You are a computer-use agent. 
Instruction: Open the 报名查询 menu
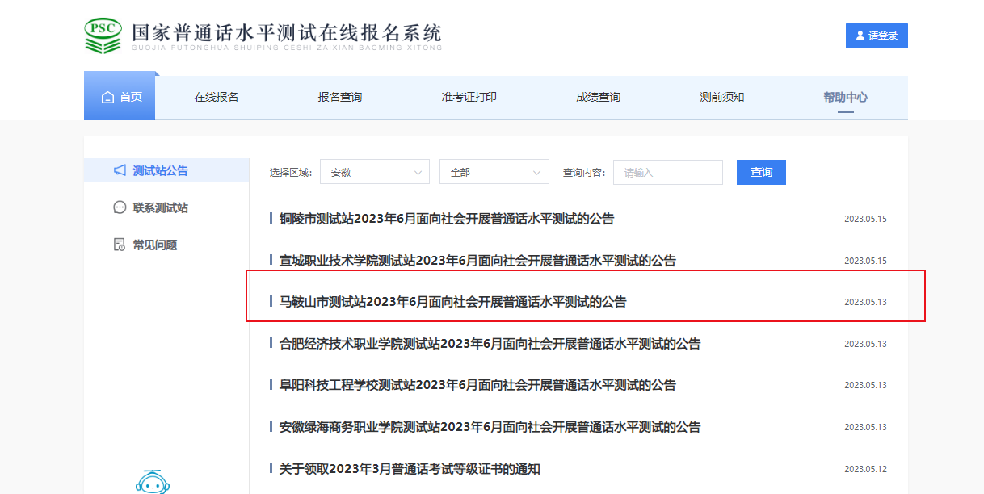tap(339, 97)
